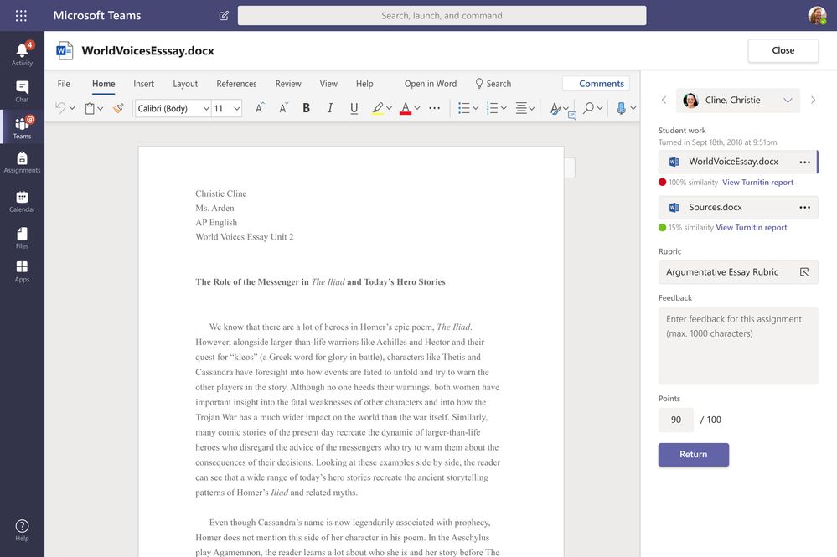The image size is (837, 557).
Task: Click the Dictate microphone icon
Action: click(x=621, y=108)
